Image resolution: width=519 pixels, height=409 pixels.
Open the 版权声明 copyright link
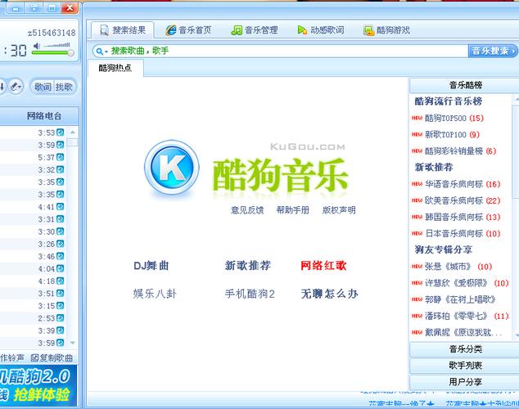[x=339, y=210]
